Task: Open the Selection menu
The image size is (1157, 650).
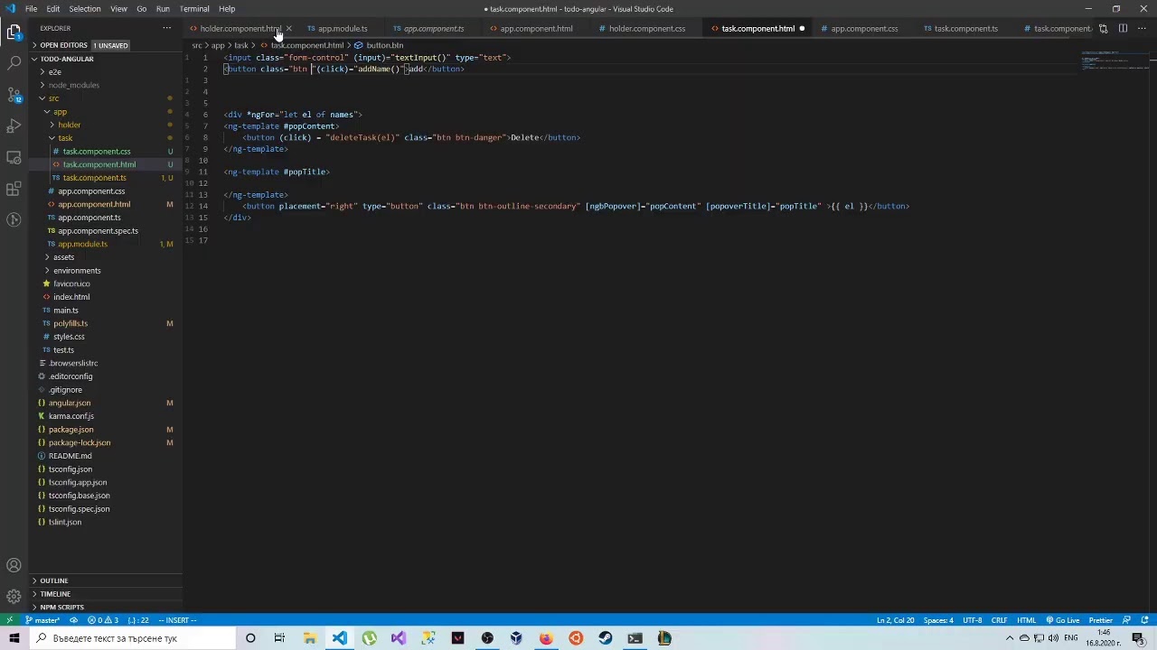Action: tap(84, 9)
